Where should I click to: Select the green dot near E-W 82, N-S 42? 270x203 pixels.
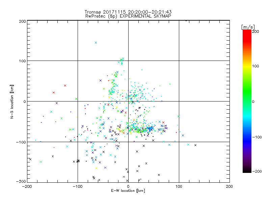[170, 84]
